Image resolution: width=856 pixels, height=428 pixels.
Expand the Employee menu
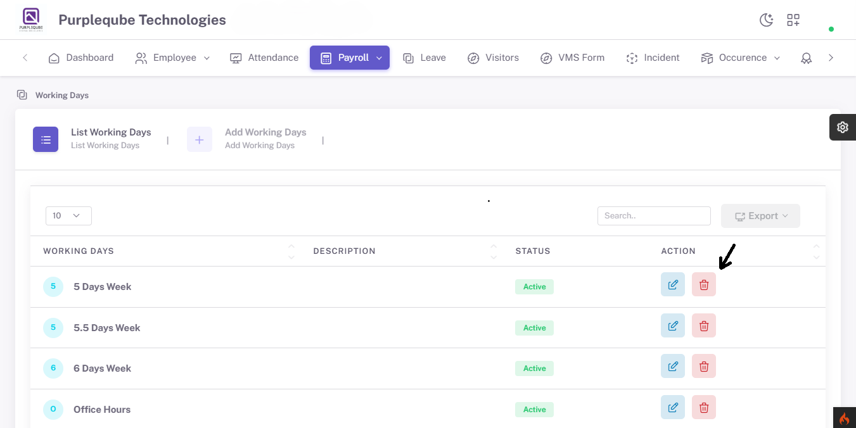tap(172, 58)
